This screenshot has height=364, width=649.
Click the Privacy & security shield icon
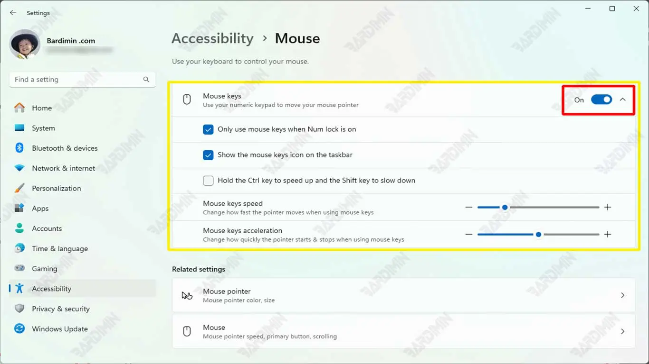(19, 309)
